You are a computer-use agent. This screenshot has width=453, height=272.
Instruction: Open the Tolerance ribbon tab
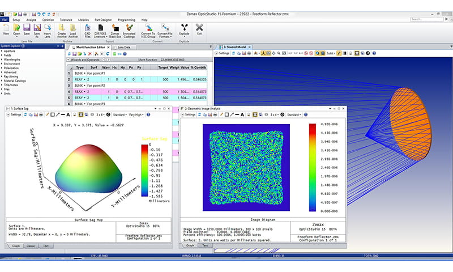(x=66, y=20)
